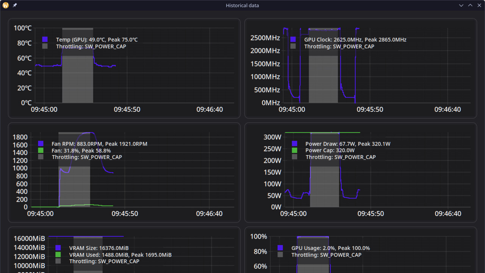
Task: Click the 09:45:50 time label on temperature chart
Action: click(127, 110)
